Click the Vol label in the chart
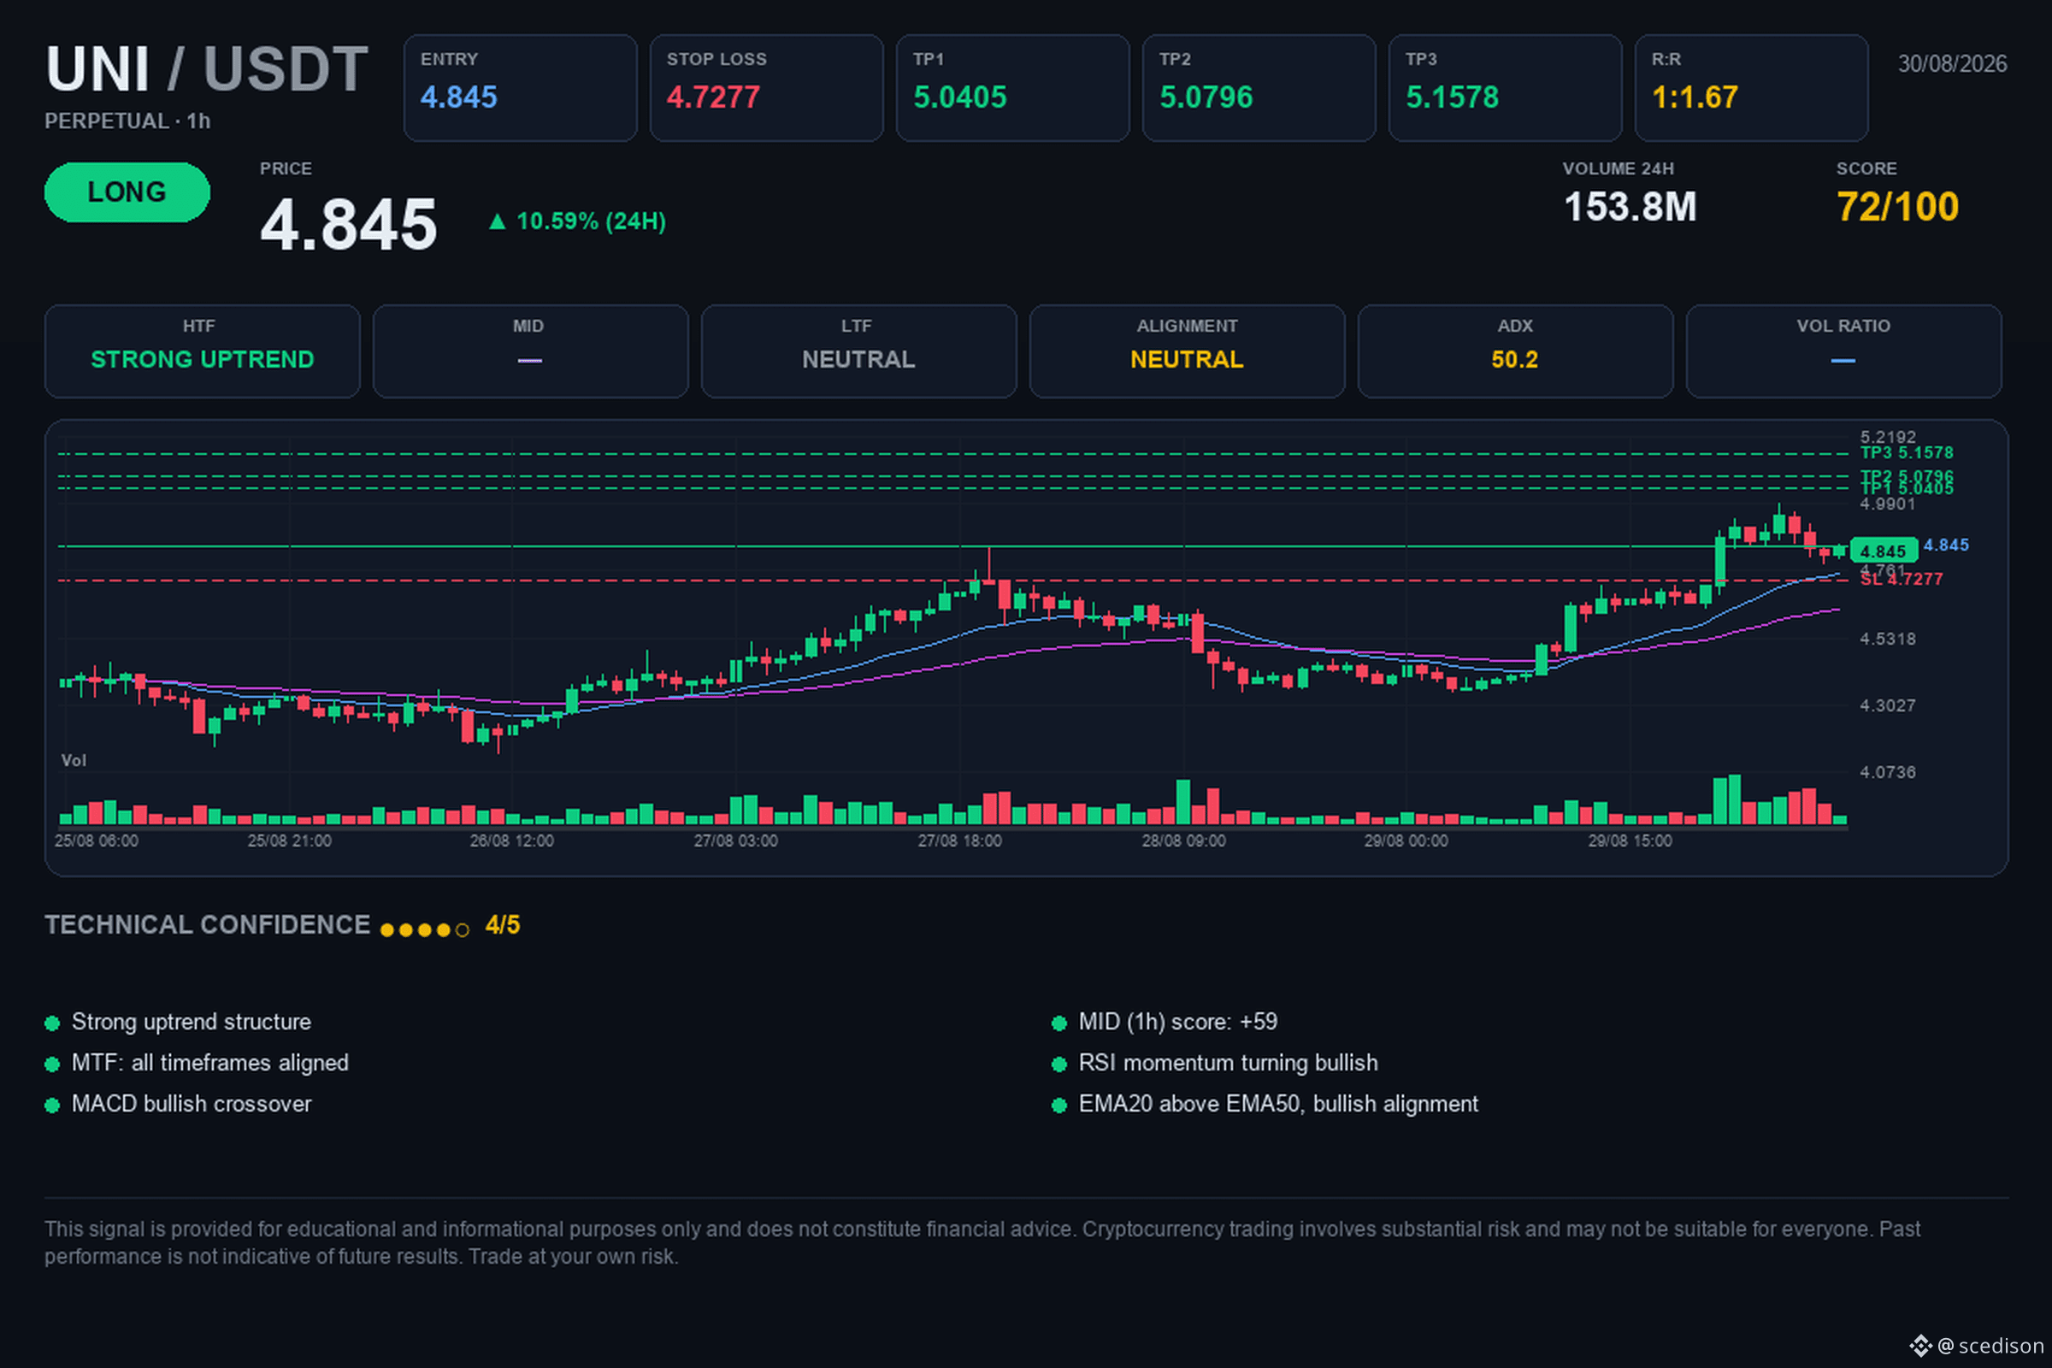The width and height of the screenshot is (2052, 1368). point(74,761)
